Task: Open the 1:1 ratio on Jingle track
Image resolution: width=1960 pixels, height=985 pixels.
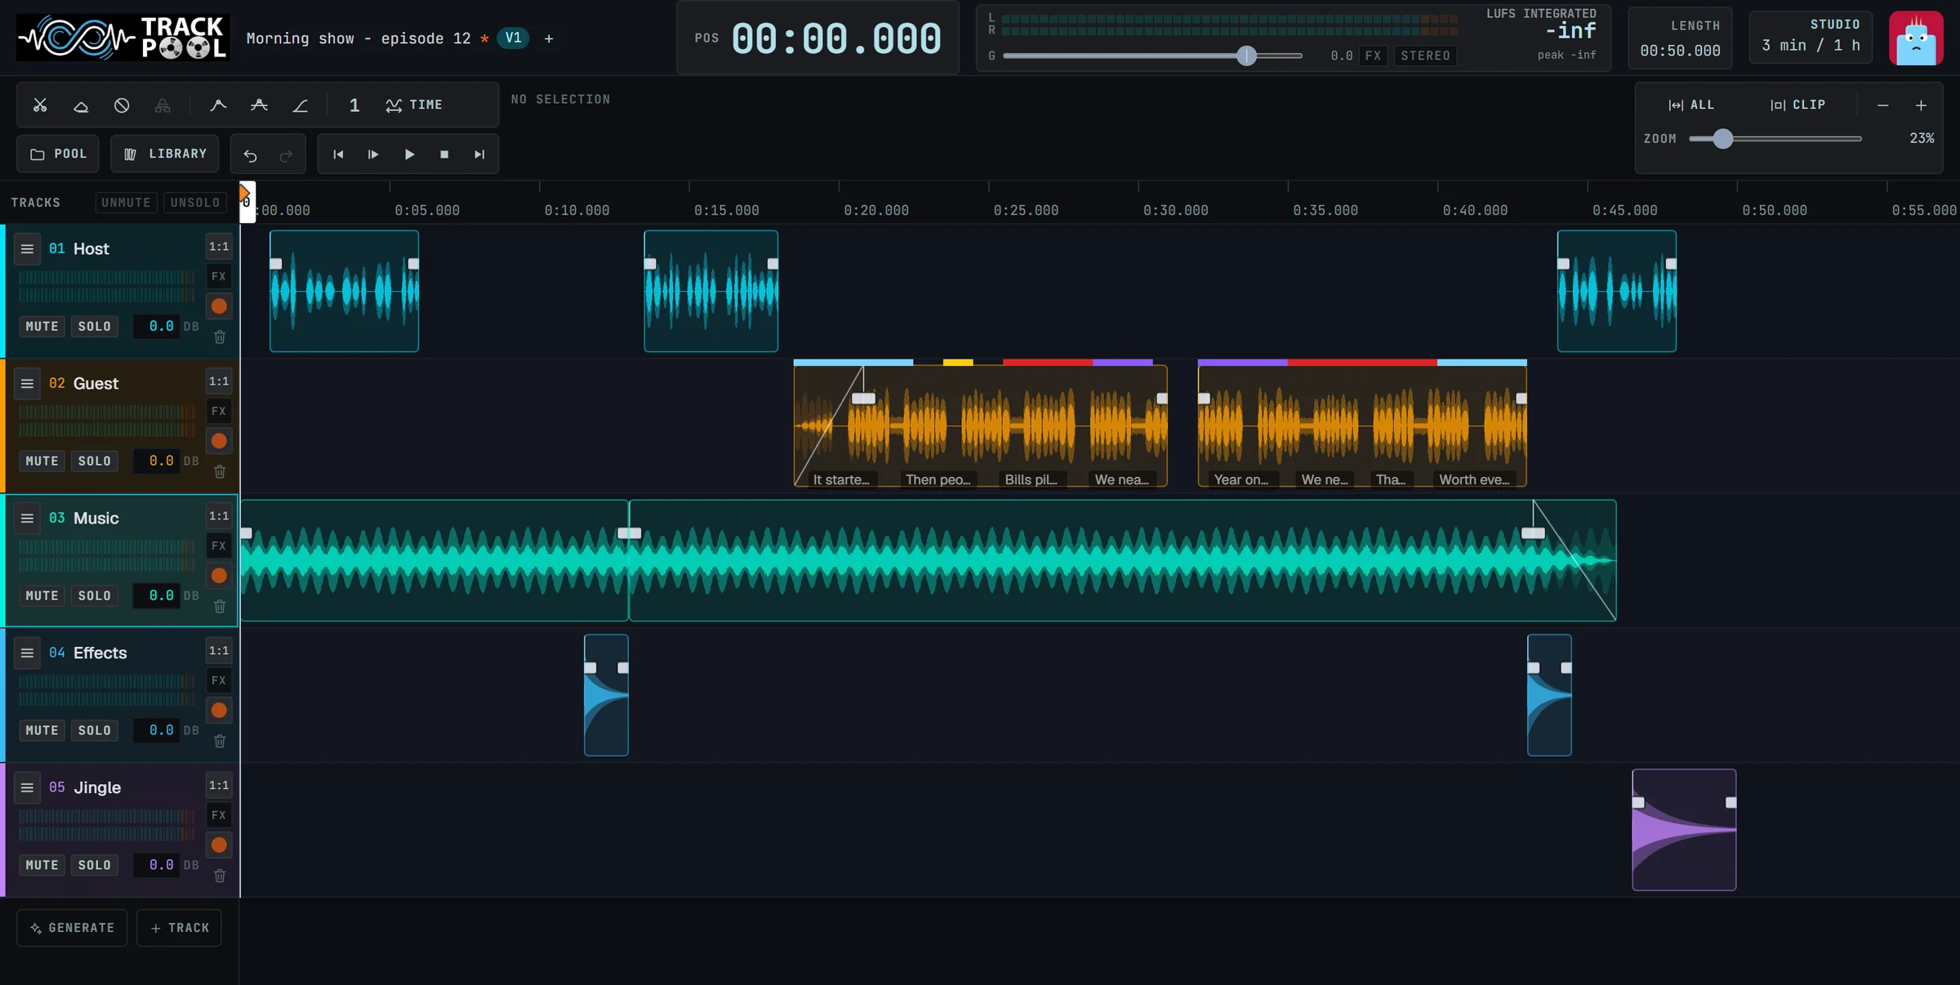Action: click(219, 786)
